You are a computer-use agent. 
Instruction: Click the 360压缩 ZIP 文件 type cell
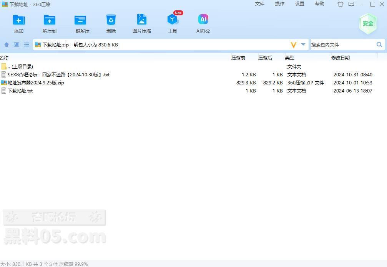pyautogui.click(x=306, y=83)
